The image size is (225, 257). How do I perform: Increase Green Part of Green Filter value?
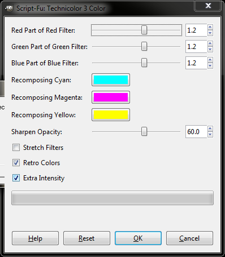point(210,43)
